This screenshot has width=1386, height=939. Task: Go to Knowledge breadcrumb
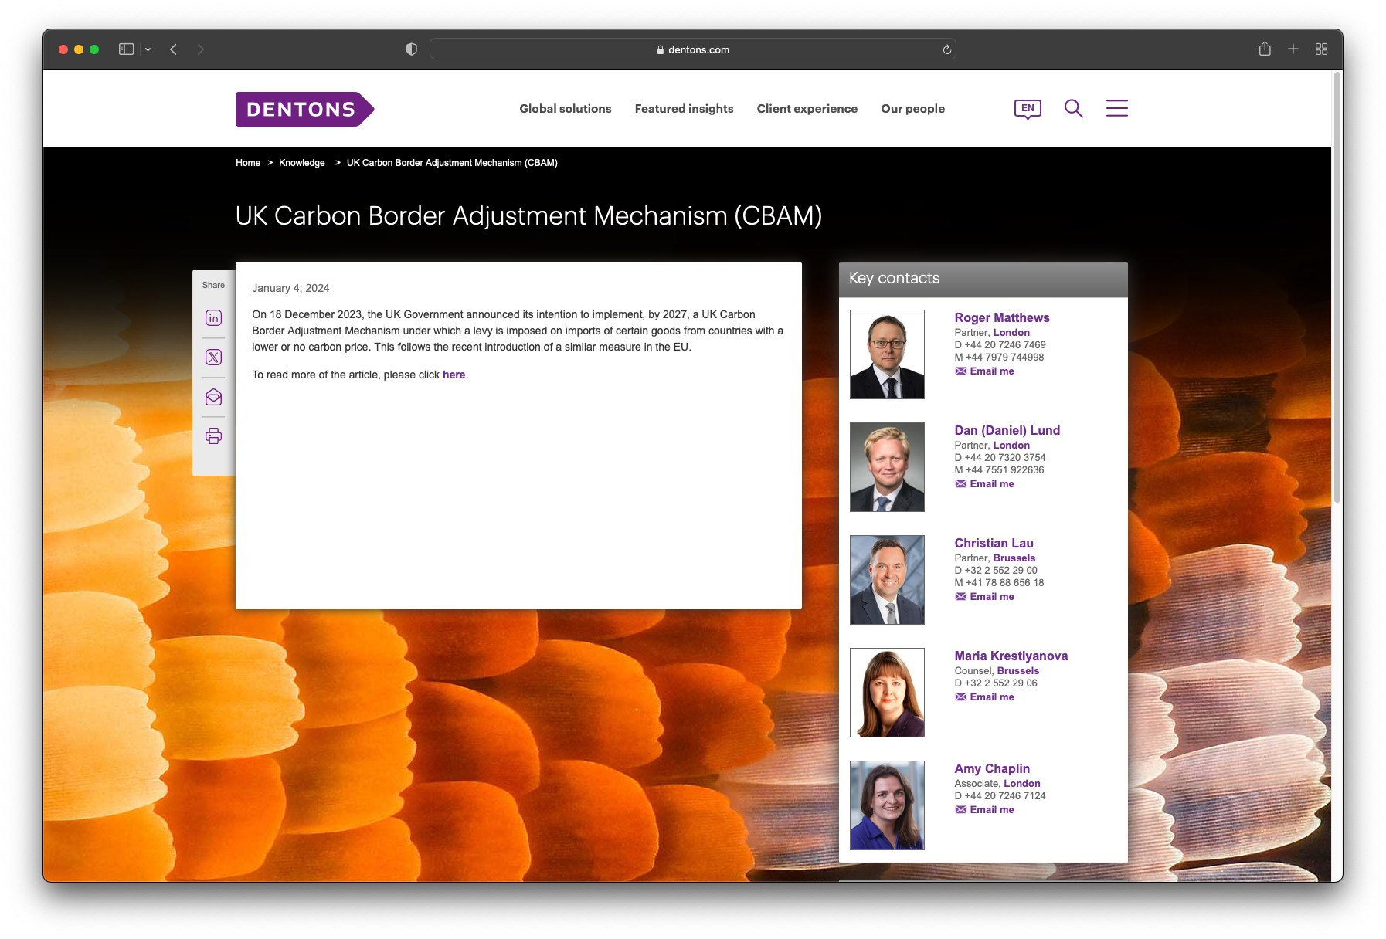(301, 163)
